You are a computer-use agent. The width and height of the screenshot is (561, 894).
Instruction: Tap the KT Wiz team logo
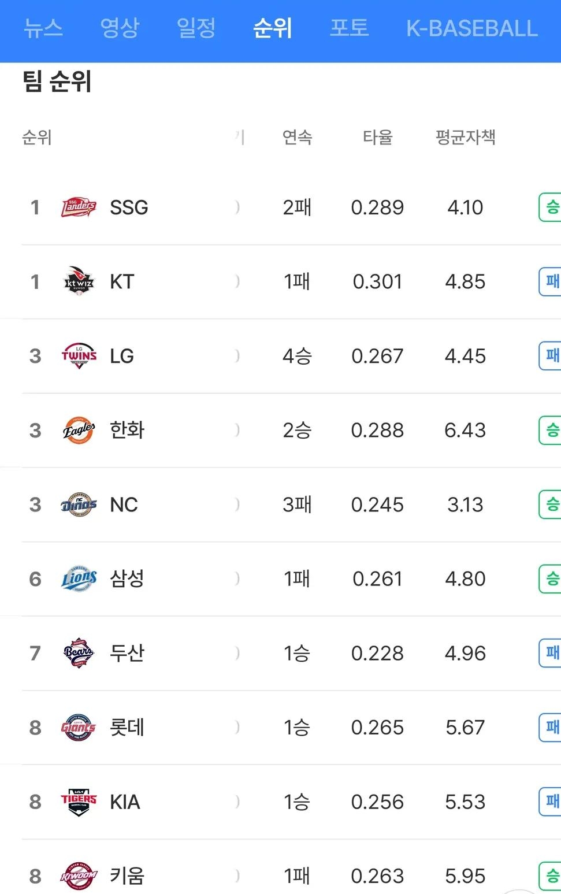(x=79, y=281)
